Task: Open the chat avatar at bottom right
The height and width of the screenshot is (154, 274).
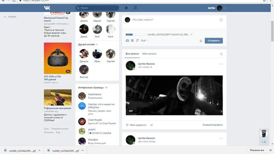Action: coord(264,133)
